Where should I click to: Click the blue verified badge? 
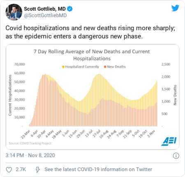click(70, 9)
